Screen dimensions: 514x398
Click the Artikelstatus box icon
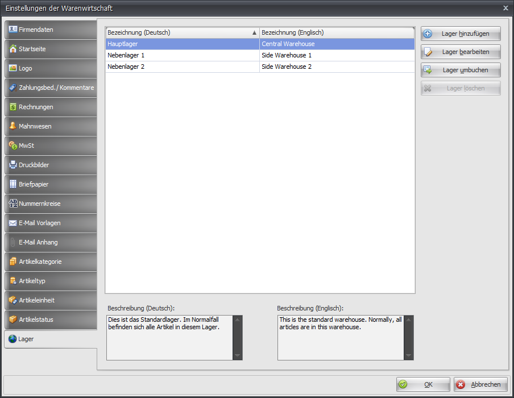coord(13,320)
